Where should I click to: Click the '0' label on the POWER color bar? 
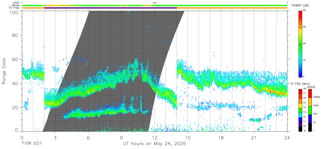tap(304, 76)
